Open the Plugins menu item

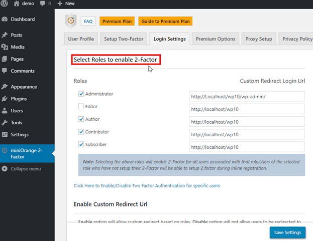click(x=27, y=99)
